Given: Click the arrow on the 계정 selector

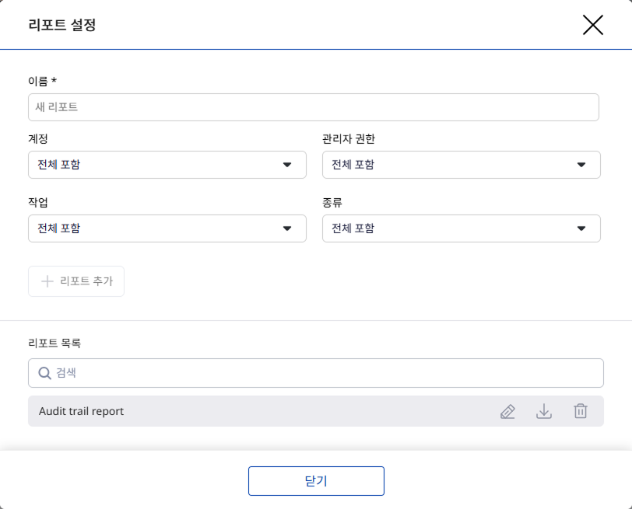Looking at the screenshot, I should point(287,165).
